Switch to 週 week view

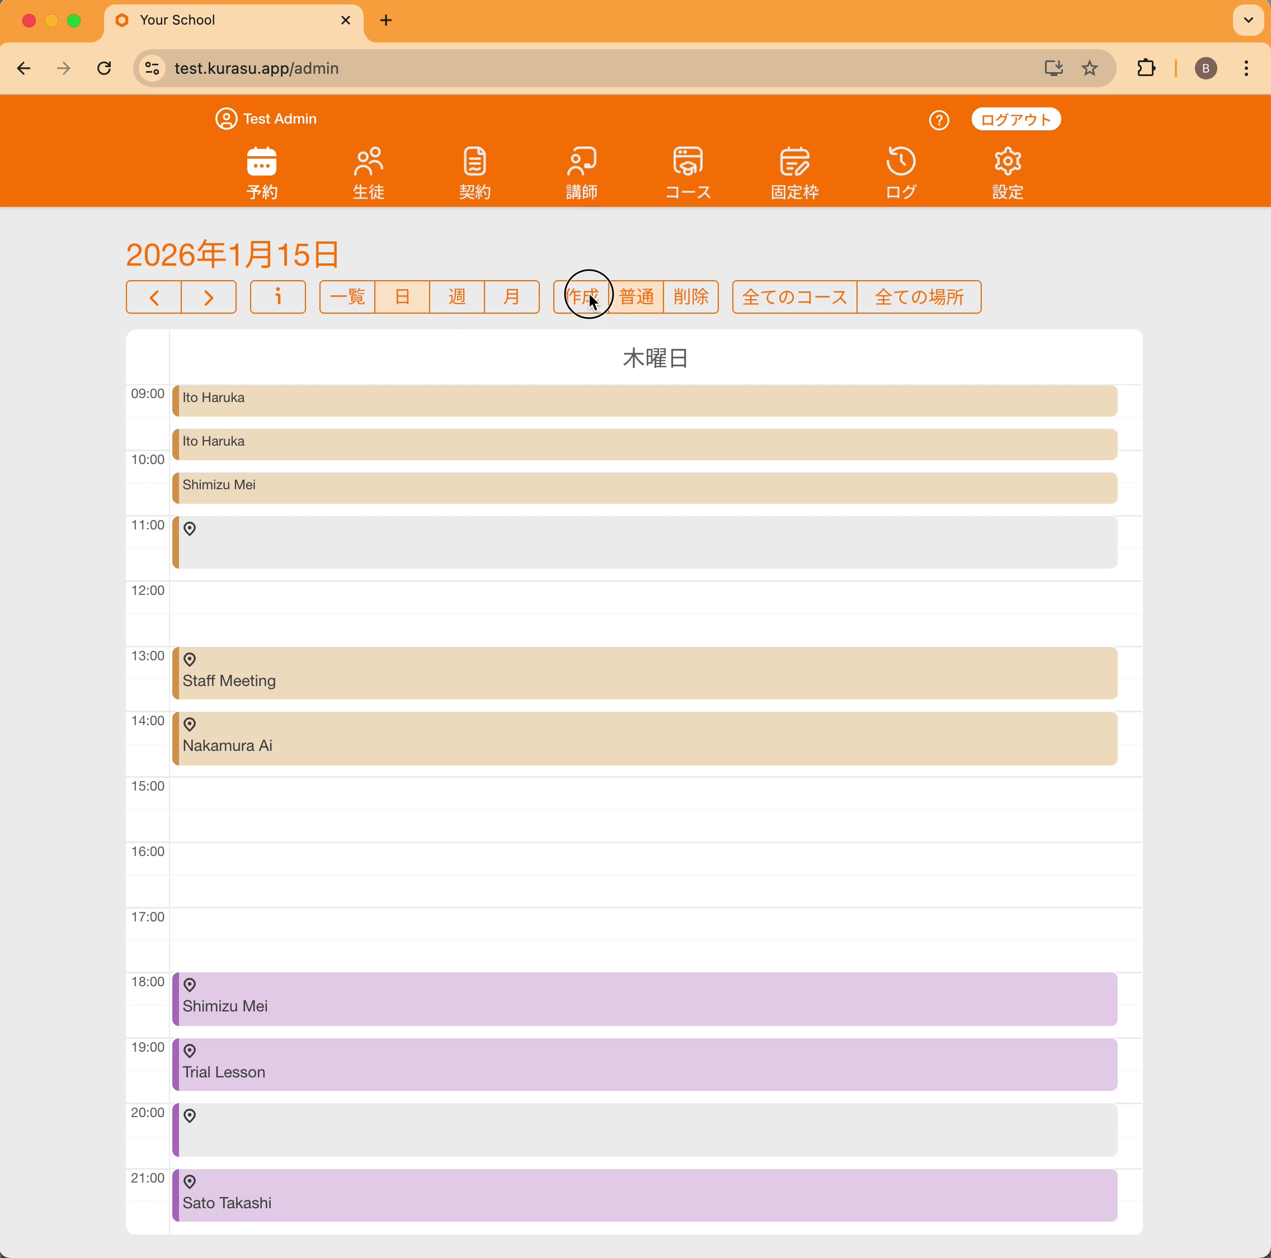(x=456, y=297)
